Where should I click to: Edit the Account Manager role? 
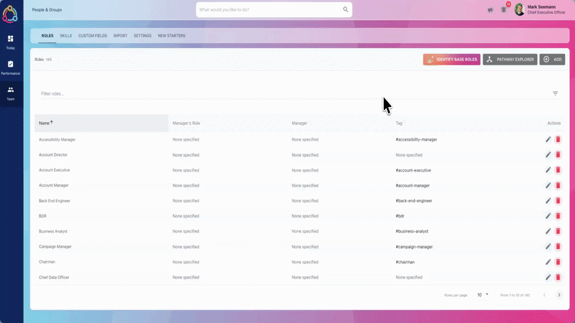point(548,185)
